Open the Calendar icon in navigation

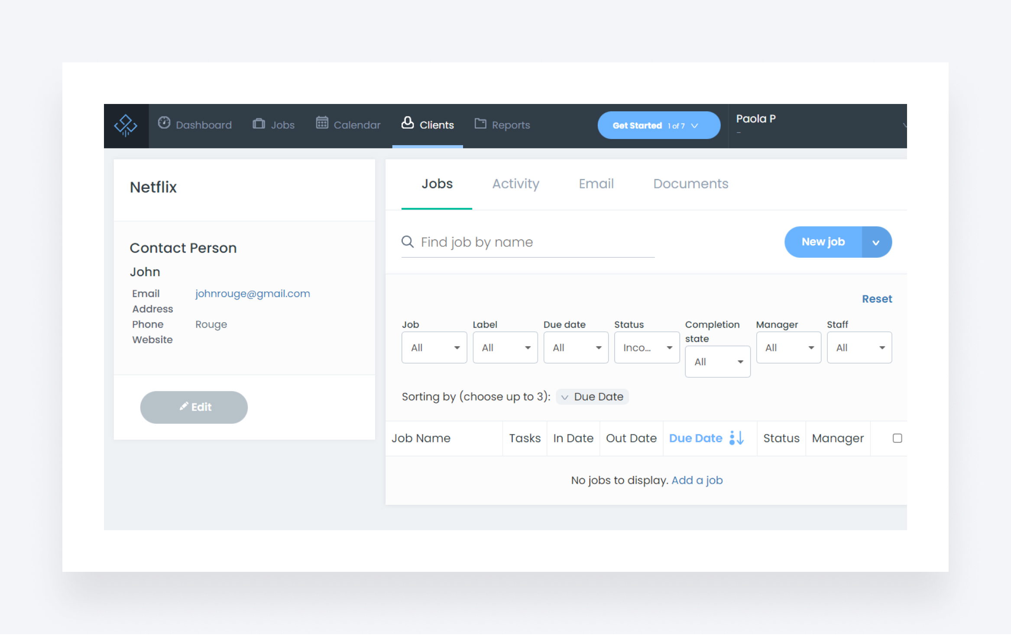coord(322,123)
